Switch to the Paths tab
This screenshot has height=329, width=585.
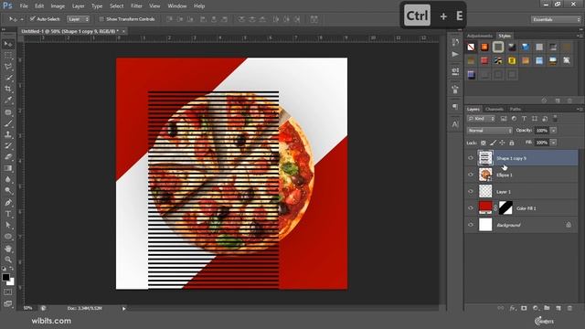click(x=516, y=110)
